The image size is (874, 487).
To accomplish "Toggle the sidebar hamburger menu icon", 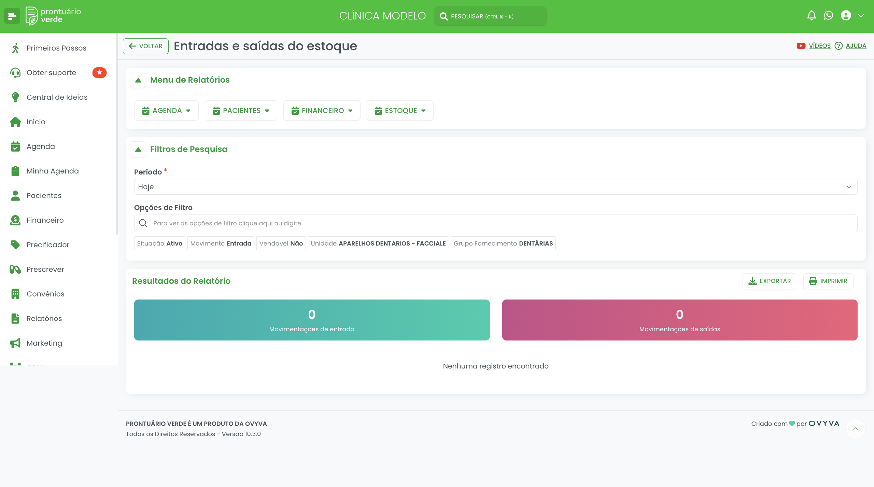I will pos(12,16).
